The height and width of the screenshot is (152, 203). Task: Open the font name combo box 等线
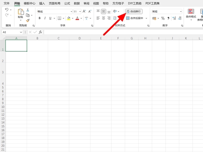coord(55,11)
